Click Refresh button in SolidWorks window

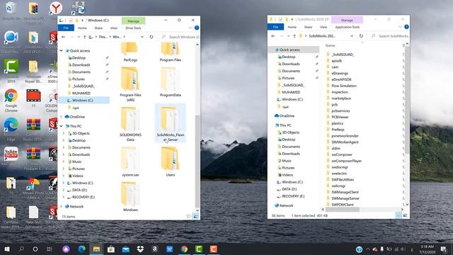click(x=361, y=36)
